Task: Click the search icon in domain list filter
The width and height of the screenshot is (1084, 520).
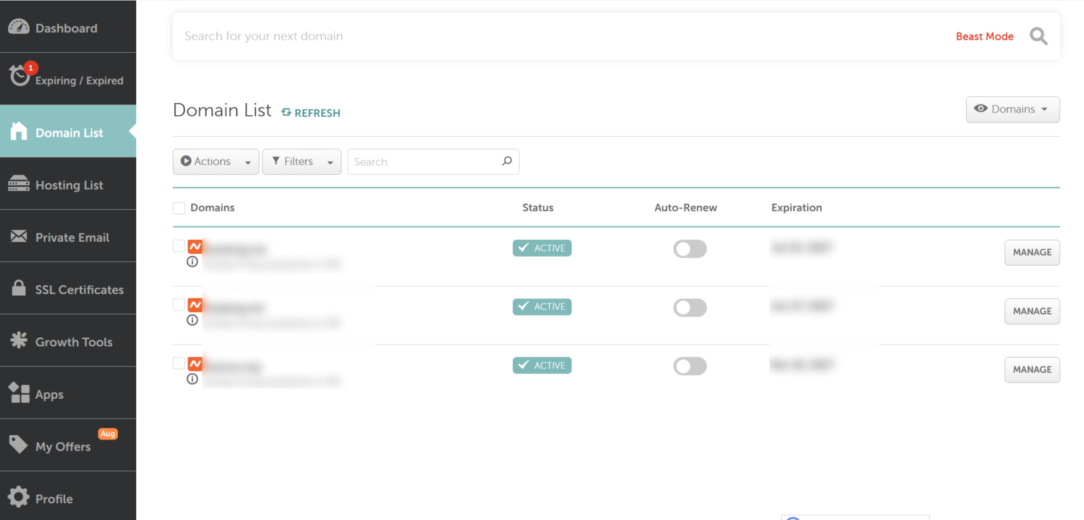Action: tap(507, 161)
